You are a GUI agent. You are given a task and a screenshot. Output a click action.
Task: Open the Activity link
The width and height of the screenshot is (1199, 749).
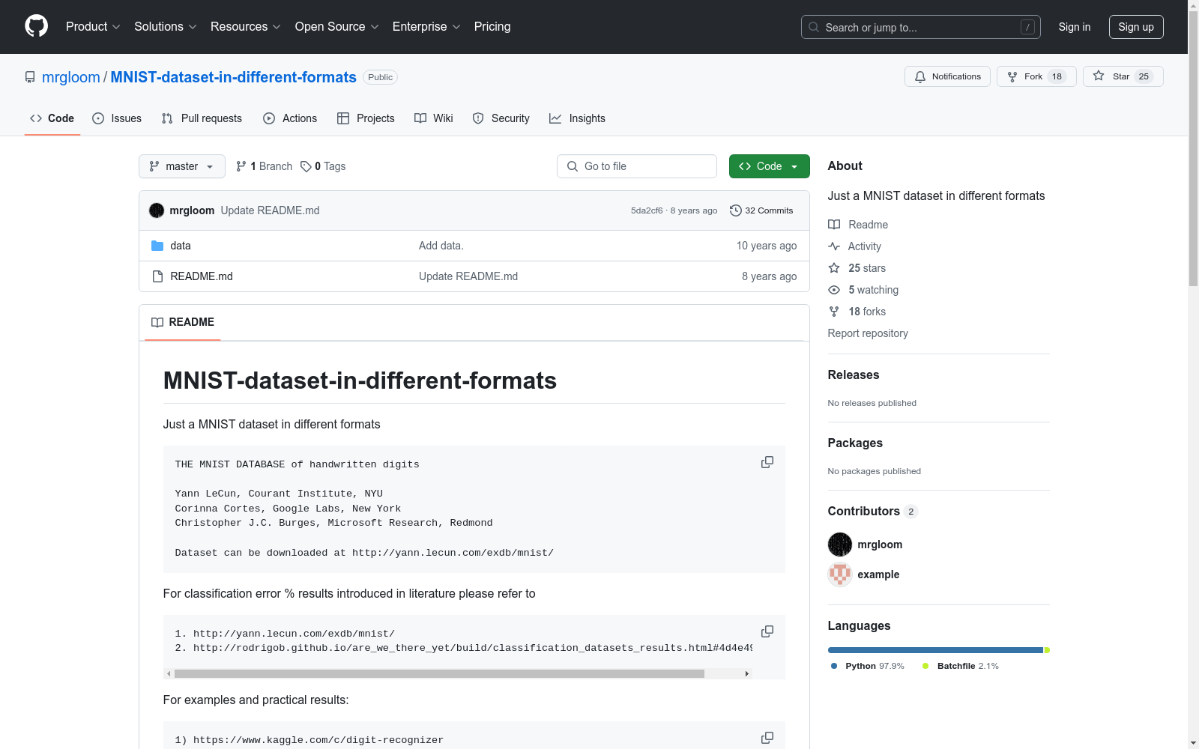(854, 246)
